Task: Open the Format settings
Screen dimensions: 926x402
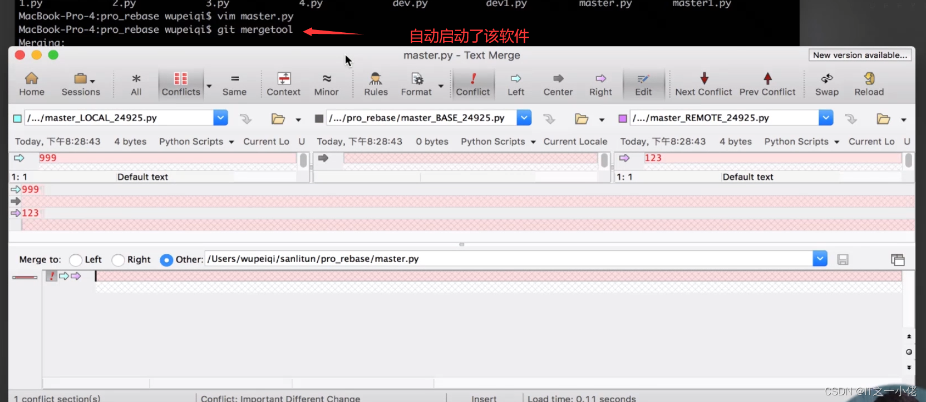Action: pyautogui.click(x=416, y=84)
